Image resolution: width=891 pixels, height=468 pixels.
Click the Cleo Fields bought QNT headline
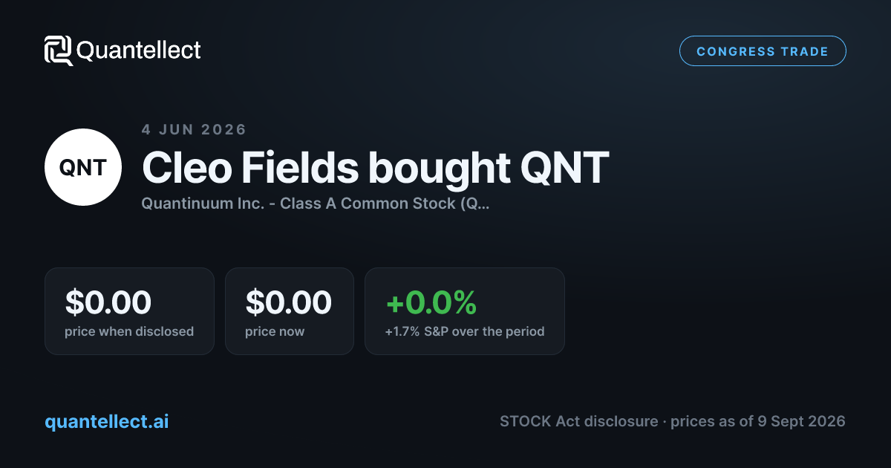(375, 169)
